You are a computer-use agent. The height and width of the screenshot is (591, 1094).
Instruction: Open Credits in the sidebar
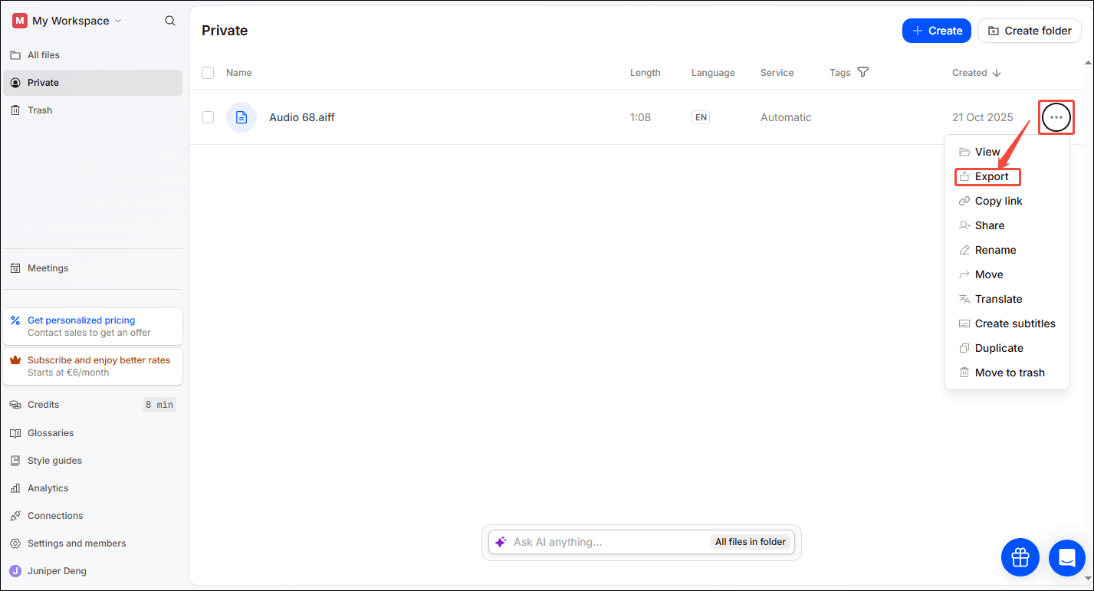pyautogui.click(x=93, y=405)
